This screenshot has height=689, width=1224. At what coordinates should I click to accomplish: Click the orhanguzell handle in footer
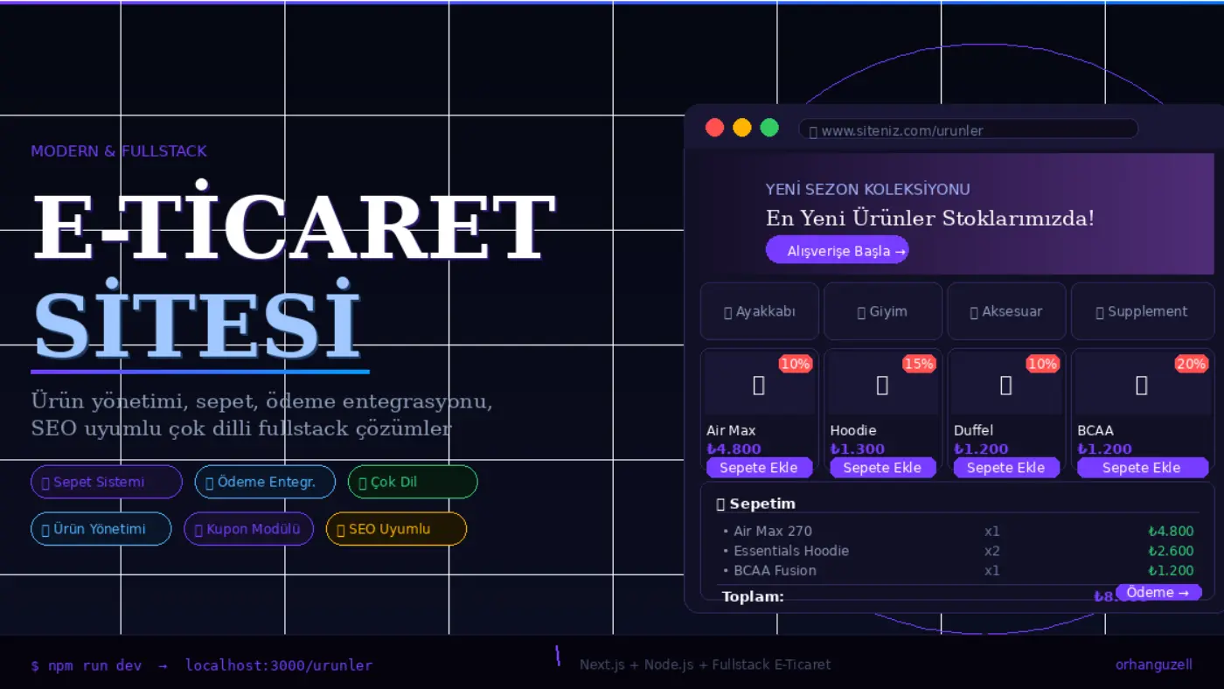pyautogui.click(x=1153, y=665)
